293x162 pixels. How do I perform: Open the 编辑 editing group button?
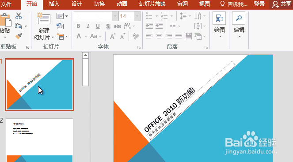[x=239, y=24]
